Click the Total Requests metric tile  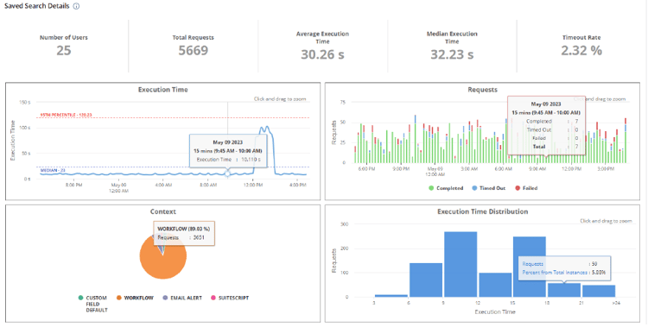click(193, 47)
